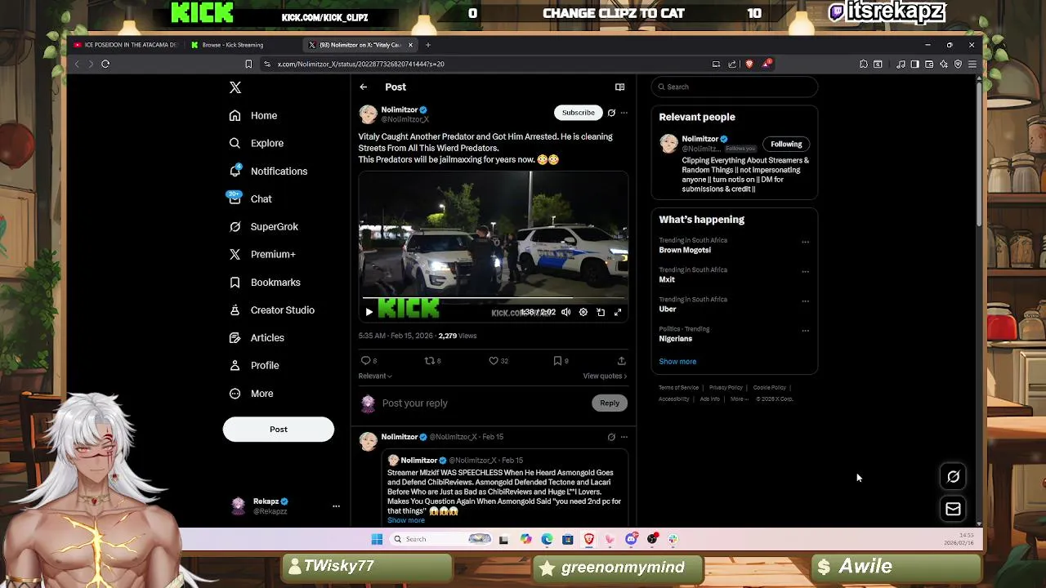Toggle the reader view icon beside Post header
The image size is (1046, 588).
point(619,87)
